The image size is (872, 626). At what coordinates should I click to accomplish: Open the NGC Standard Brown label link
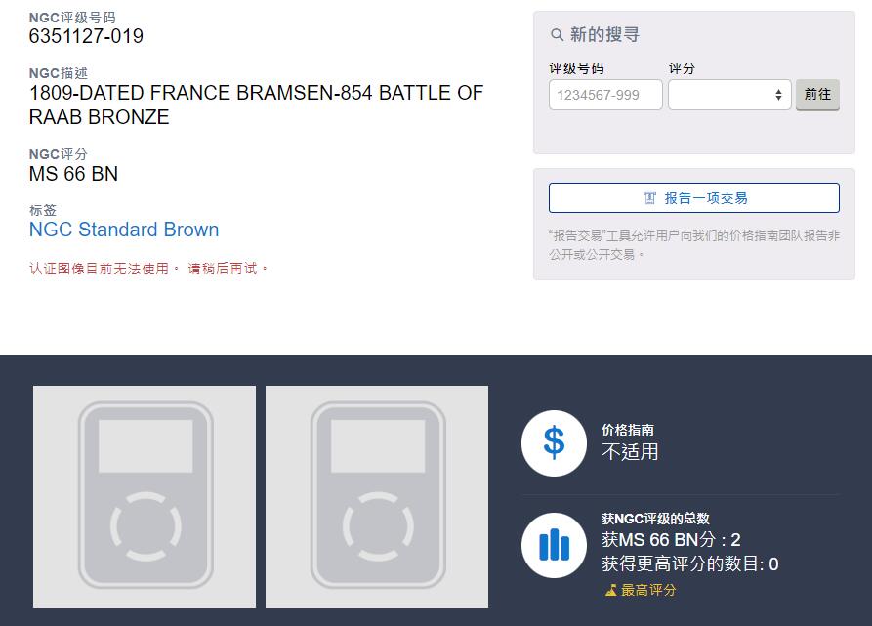[x=124, y=230]
